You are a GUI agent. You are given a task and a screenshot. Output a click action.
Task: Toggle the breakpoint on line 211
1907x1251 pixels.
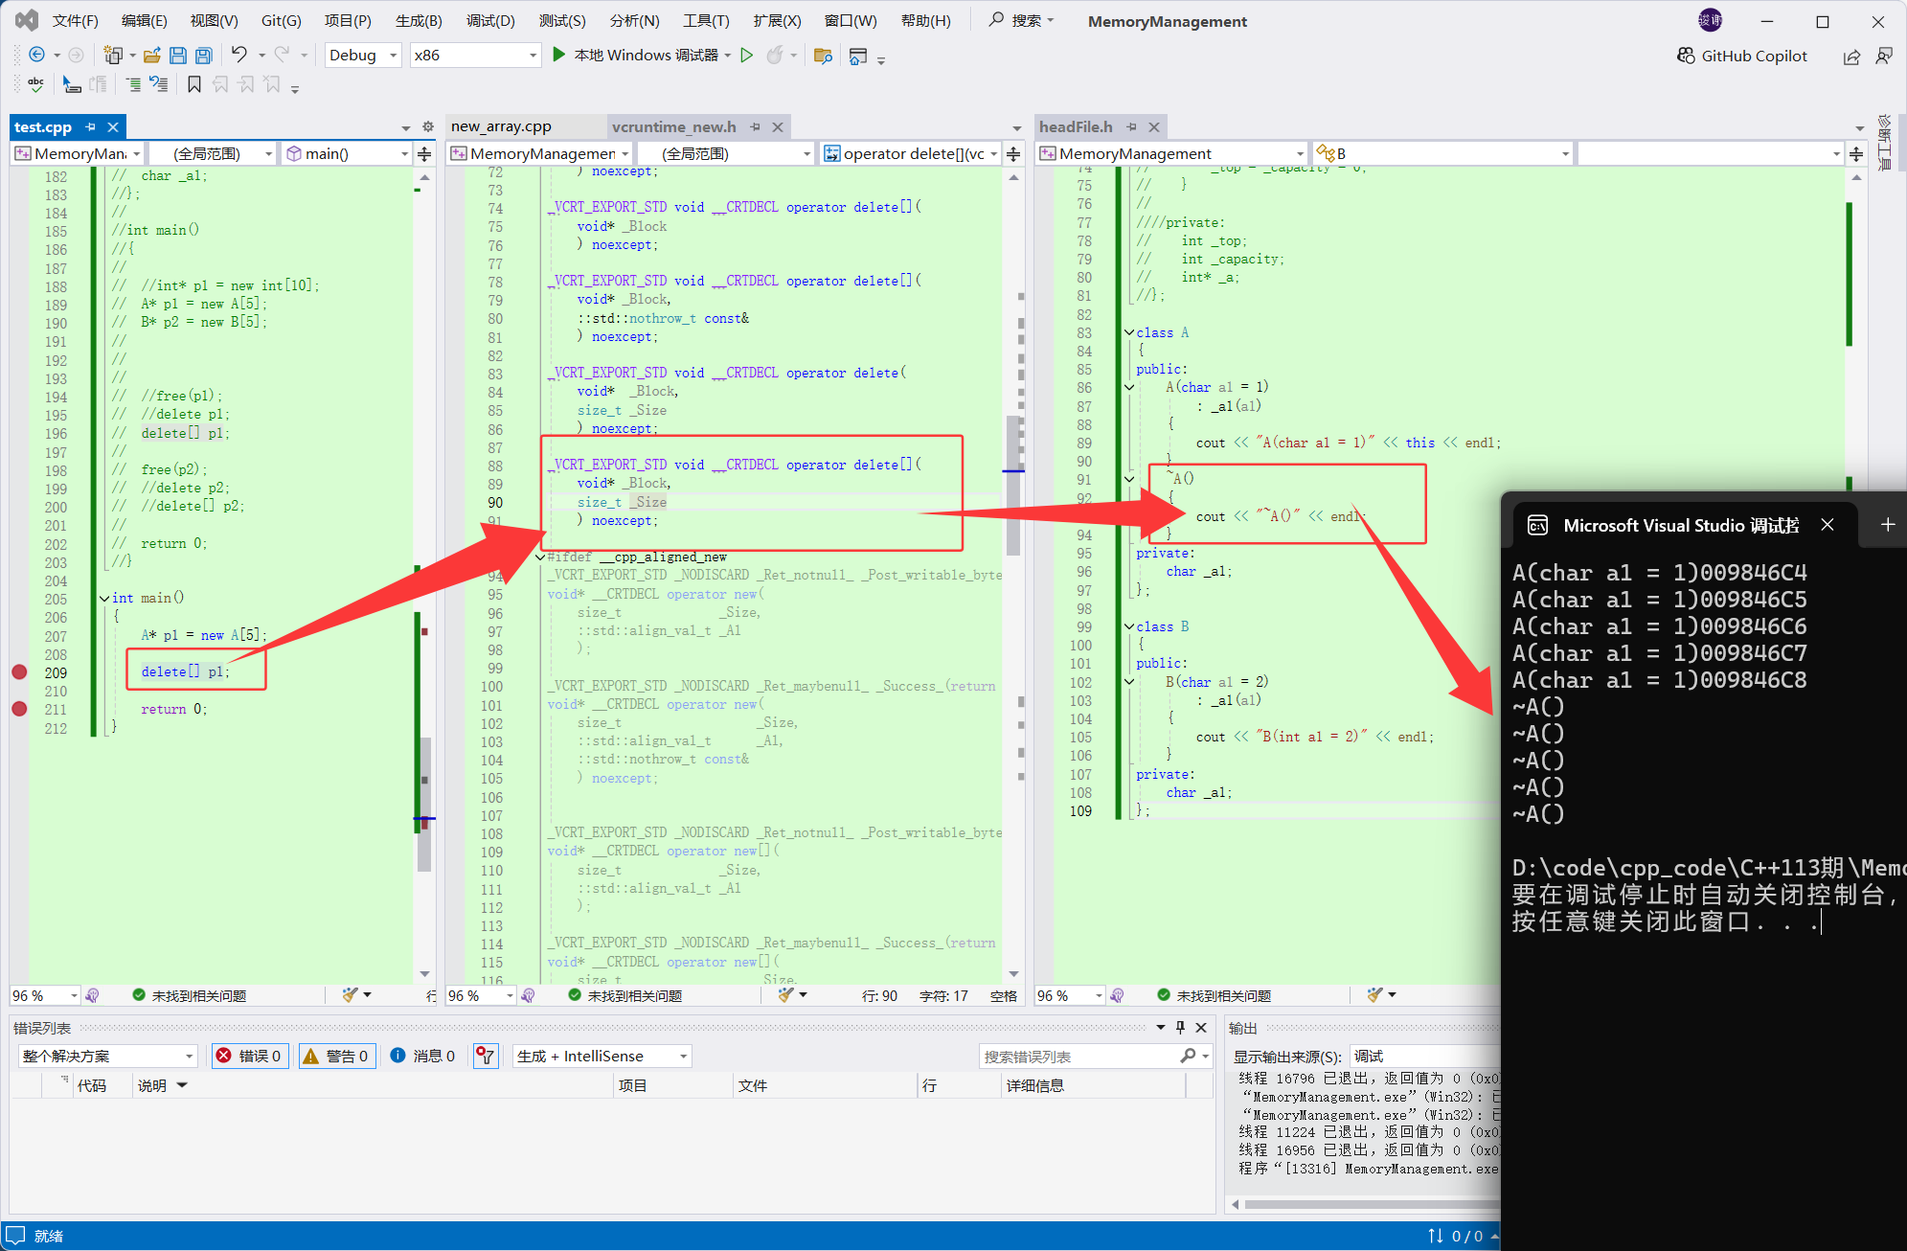pyautogui.click(x=19, y=709)
